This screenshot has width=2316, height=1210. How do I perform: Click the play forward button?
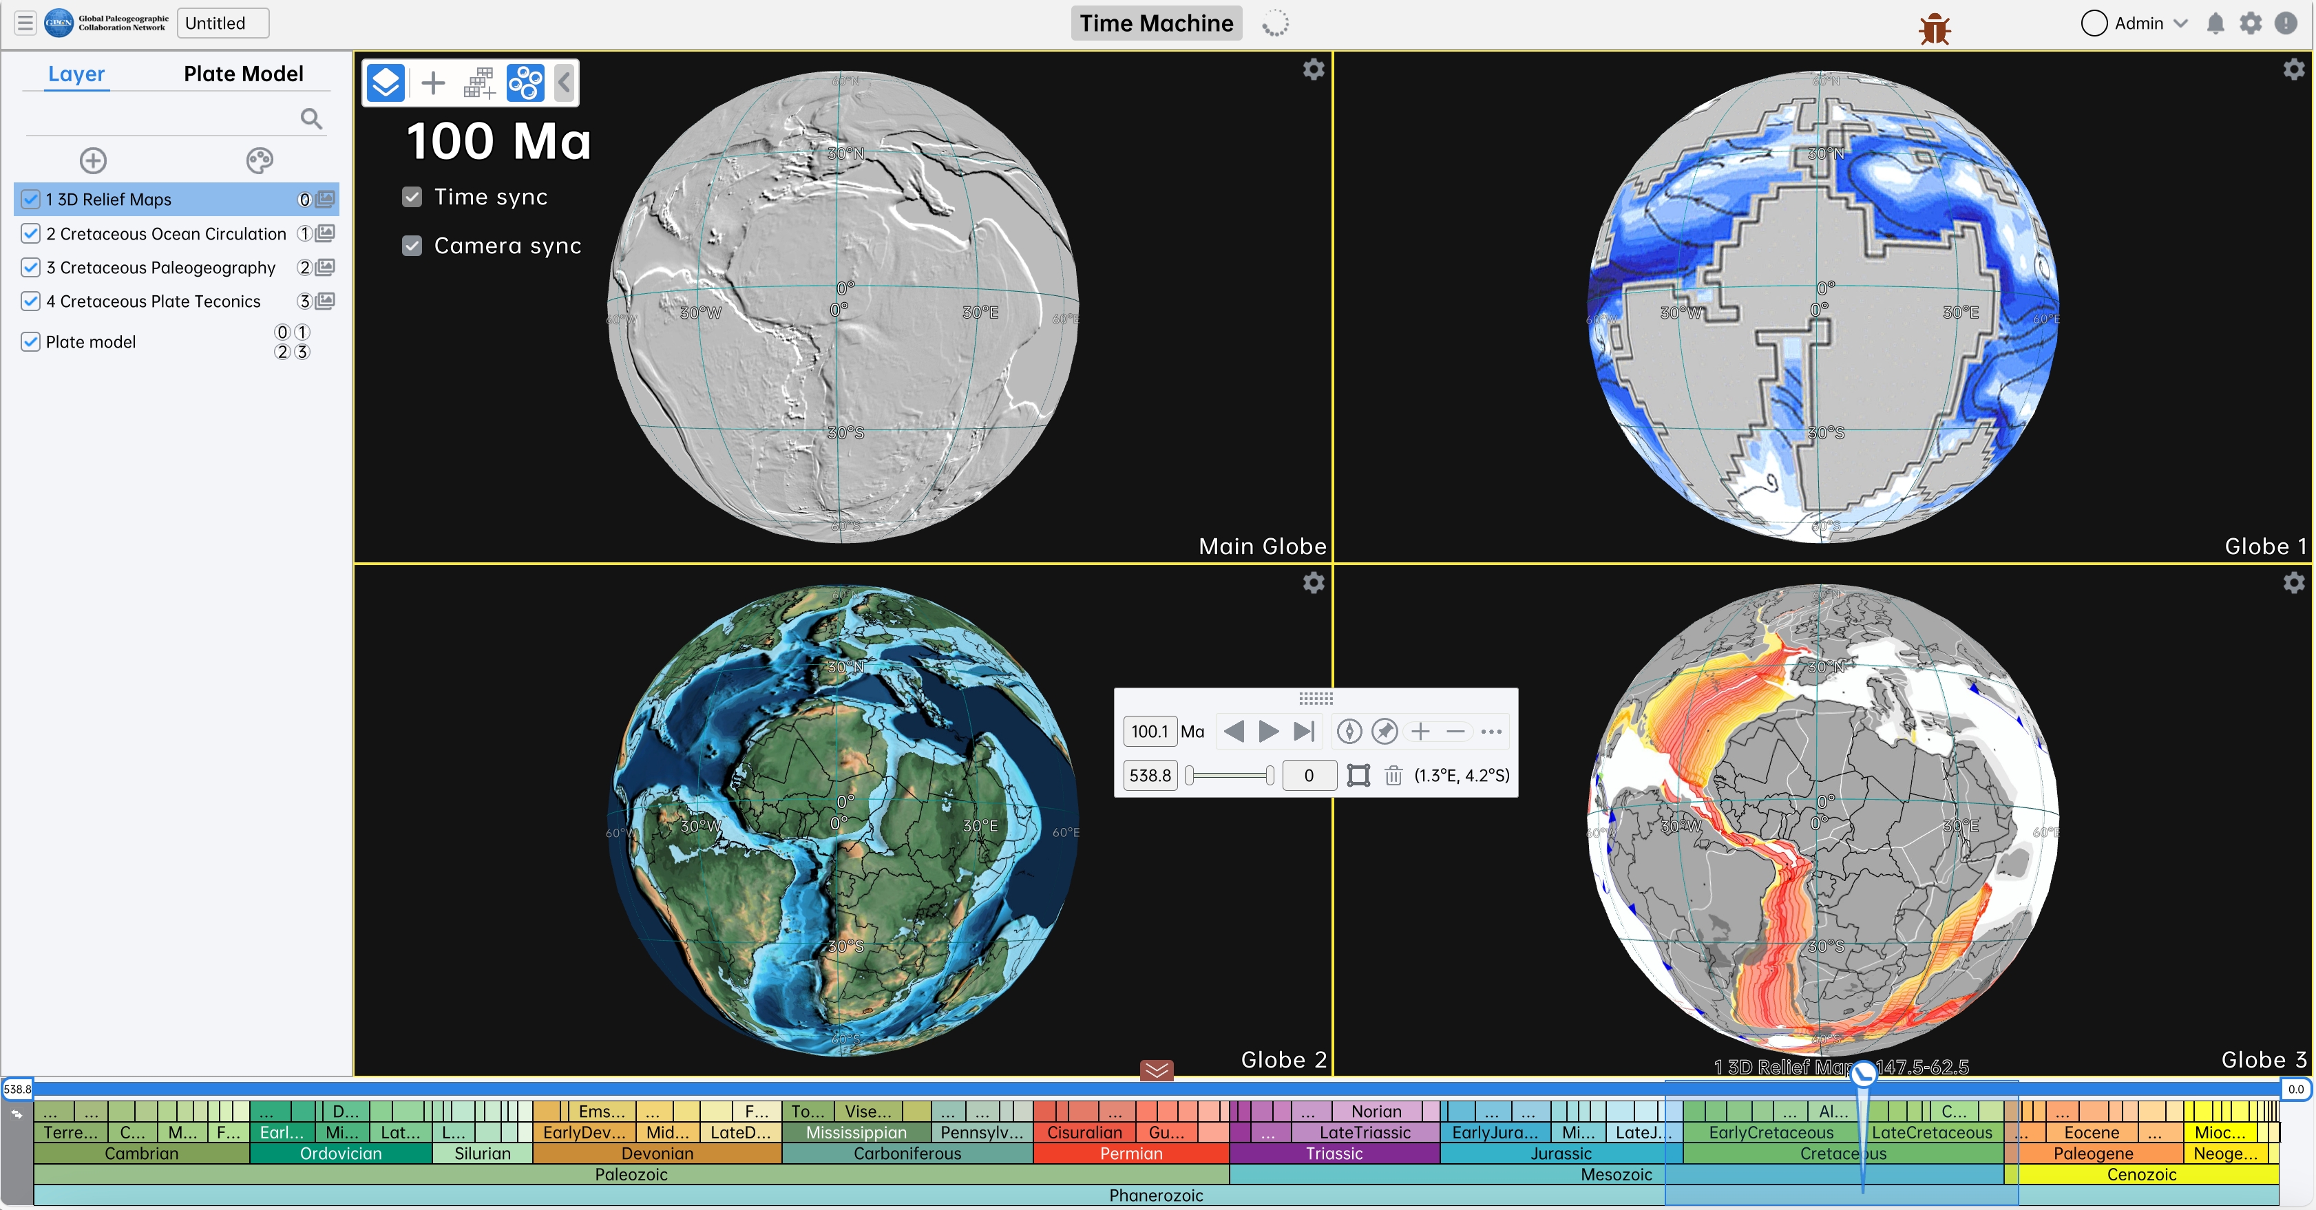1269,732
